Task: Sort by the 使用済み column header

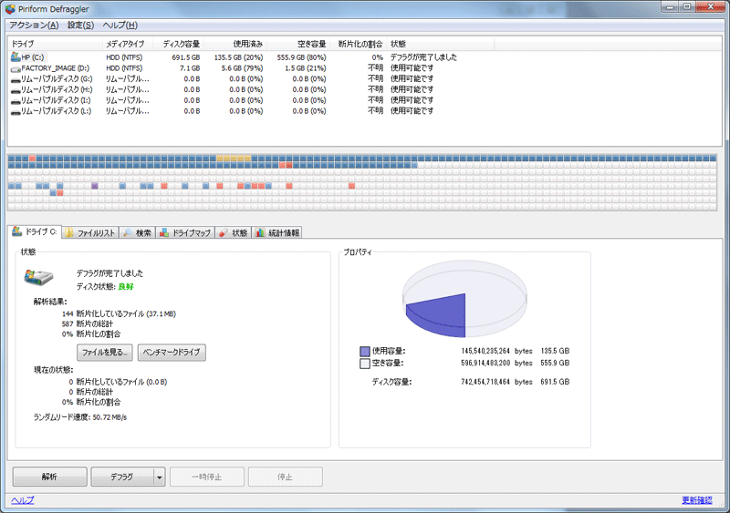Action: [235, 44]
